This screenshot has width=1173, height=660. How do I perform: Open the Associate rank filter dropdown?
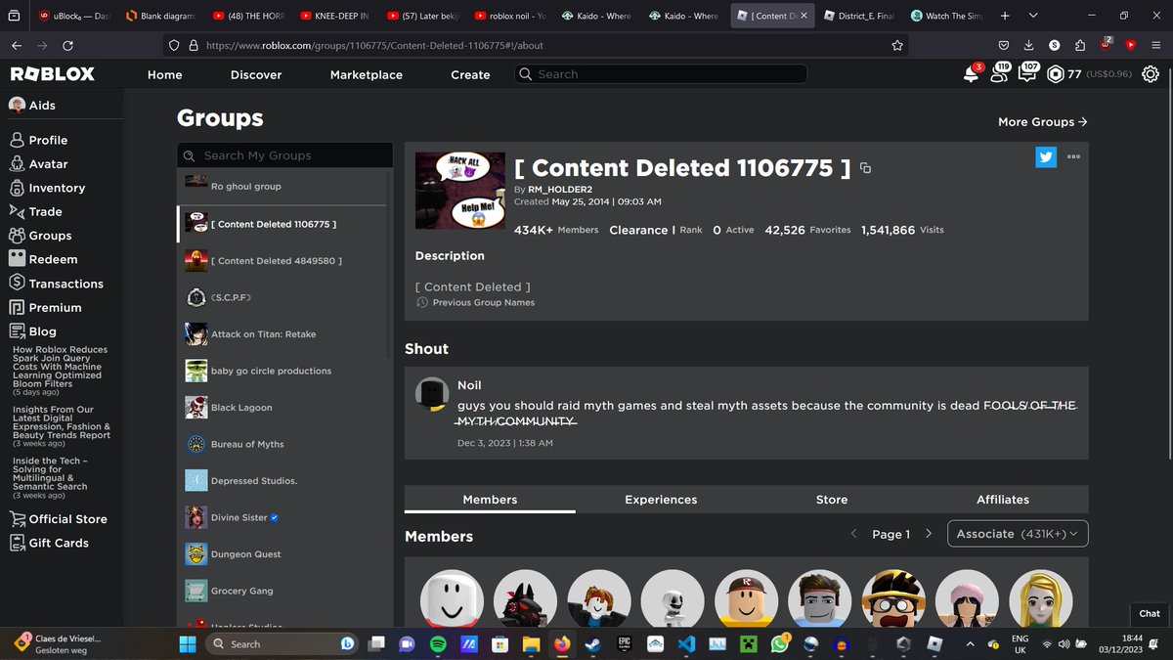coord(1018,534)
